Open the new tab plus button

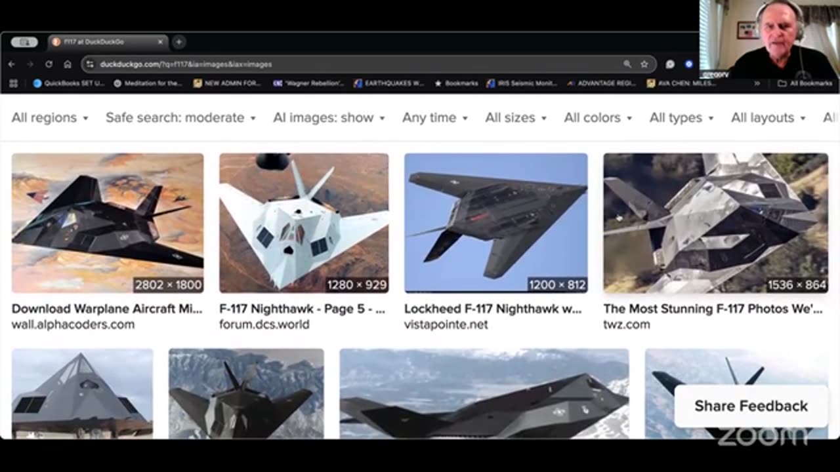click(178, 42)
